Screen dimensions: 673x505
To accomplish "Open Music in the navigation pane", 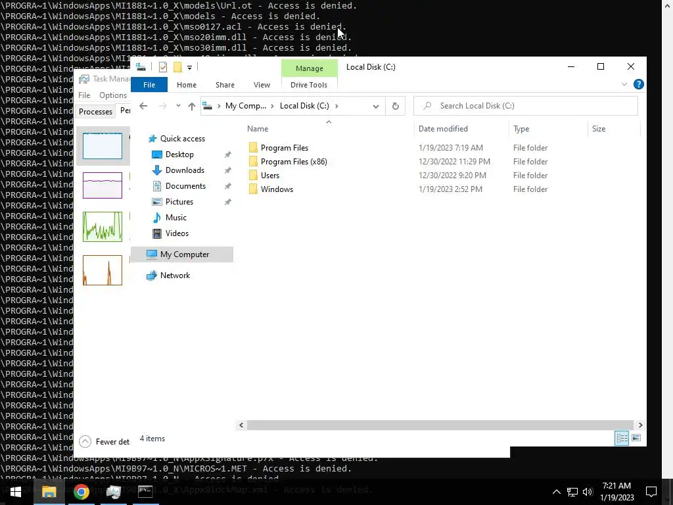I will (175, 218).
